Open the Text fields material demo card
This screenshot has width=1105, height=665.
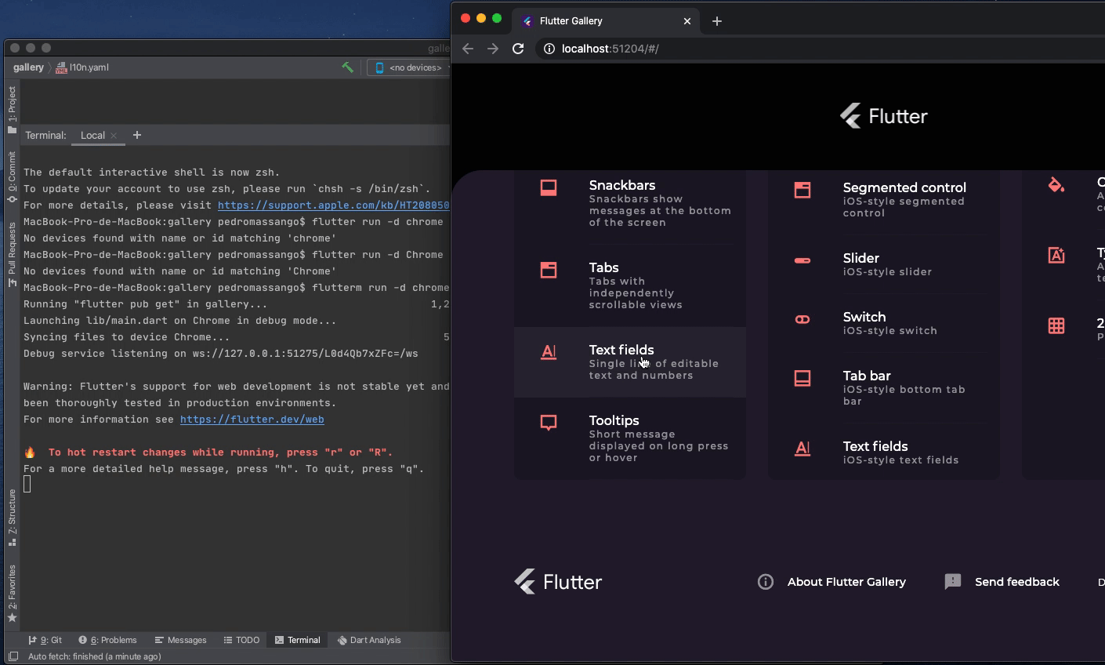point(630,362)
